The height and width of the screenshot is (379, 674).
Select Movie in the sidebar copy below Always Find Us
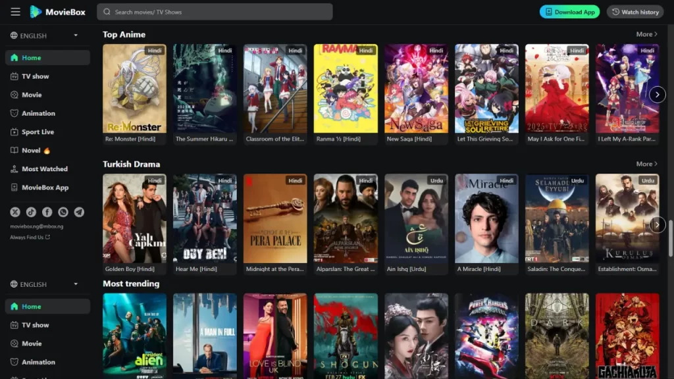(x=47, y=343)
